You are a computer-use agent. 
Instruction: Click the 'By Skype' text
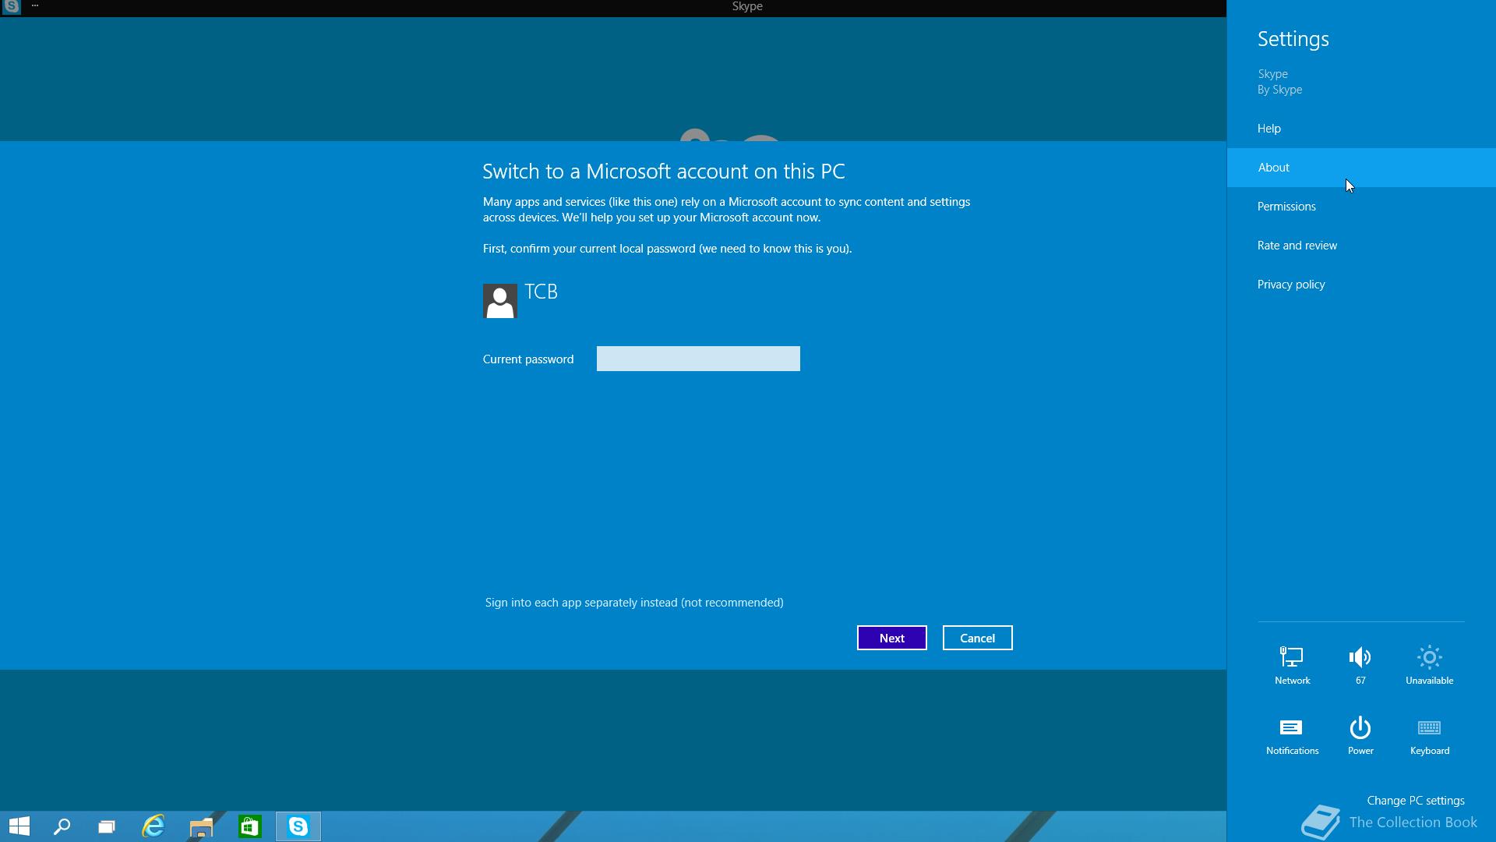[1279, 90]
